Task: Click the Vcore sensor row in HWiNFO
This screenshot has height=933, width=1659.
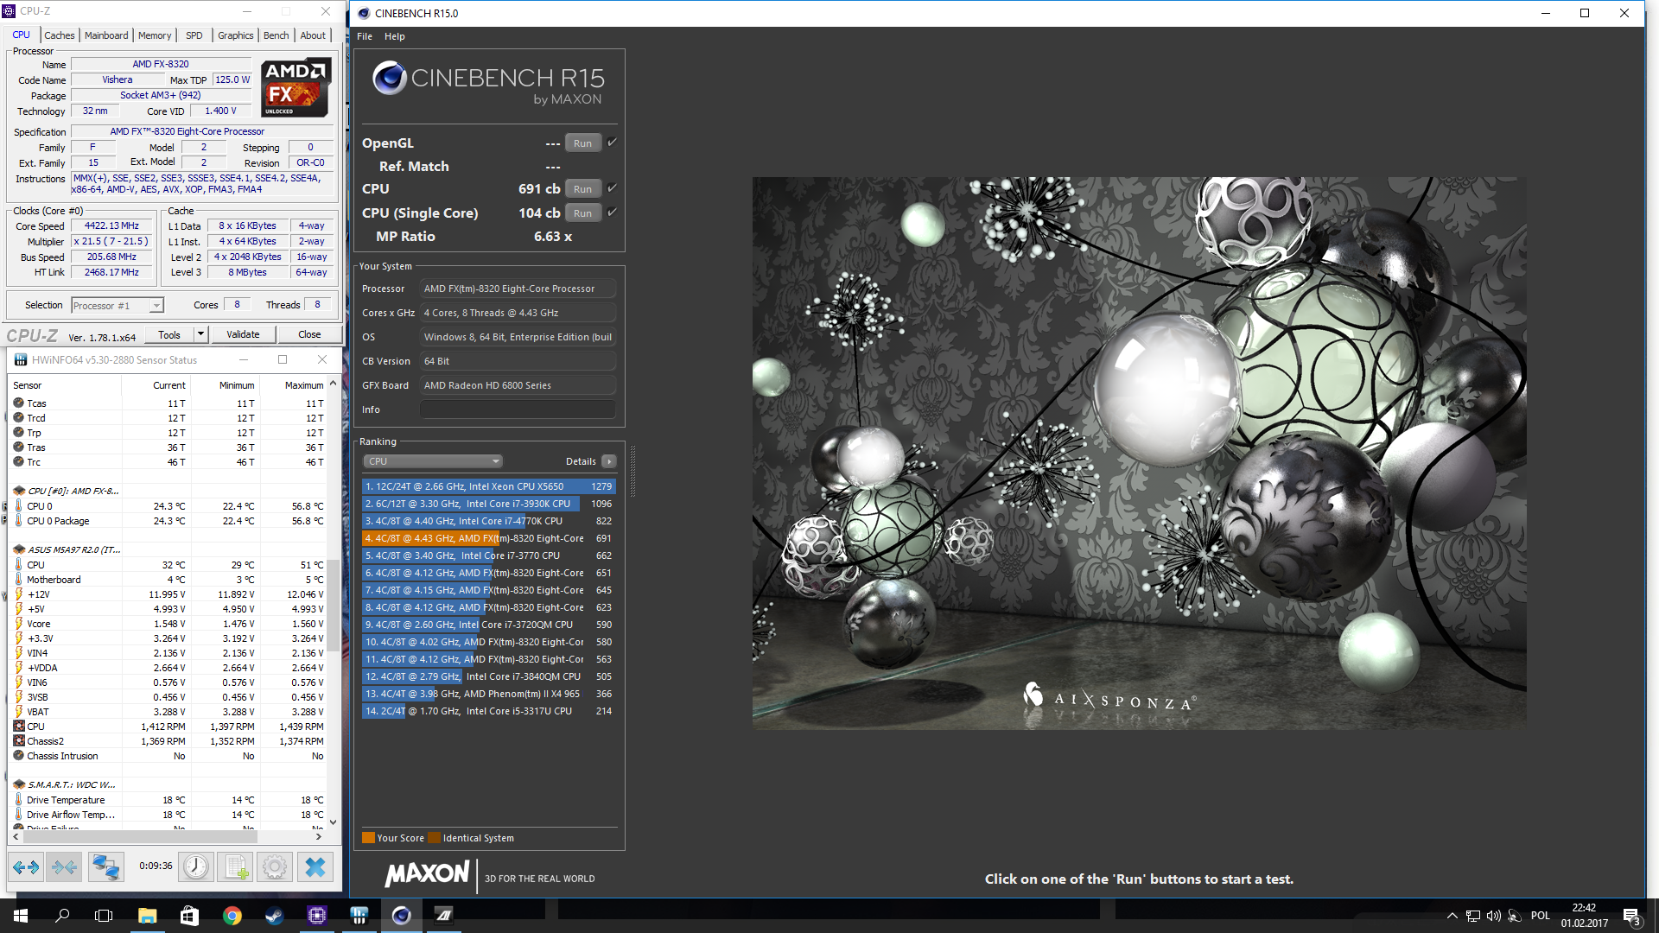Action: (x=168, y=624)
